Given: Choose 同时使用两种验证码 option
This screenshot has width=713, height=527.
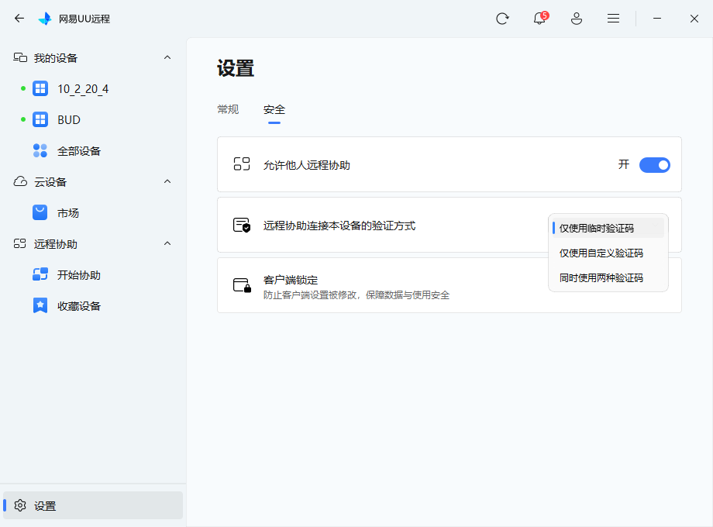Looking at the screenshot, I should (601, 277).
